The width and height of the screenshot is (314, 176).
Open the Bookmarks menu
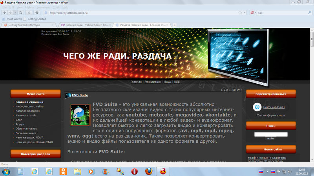point(43,7)
